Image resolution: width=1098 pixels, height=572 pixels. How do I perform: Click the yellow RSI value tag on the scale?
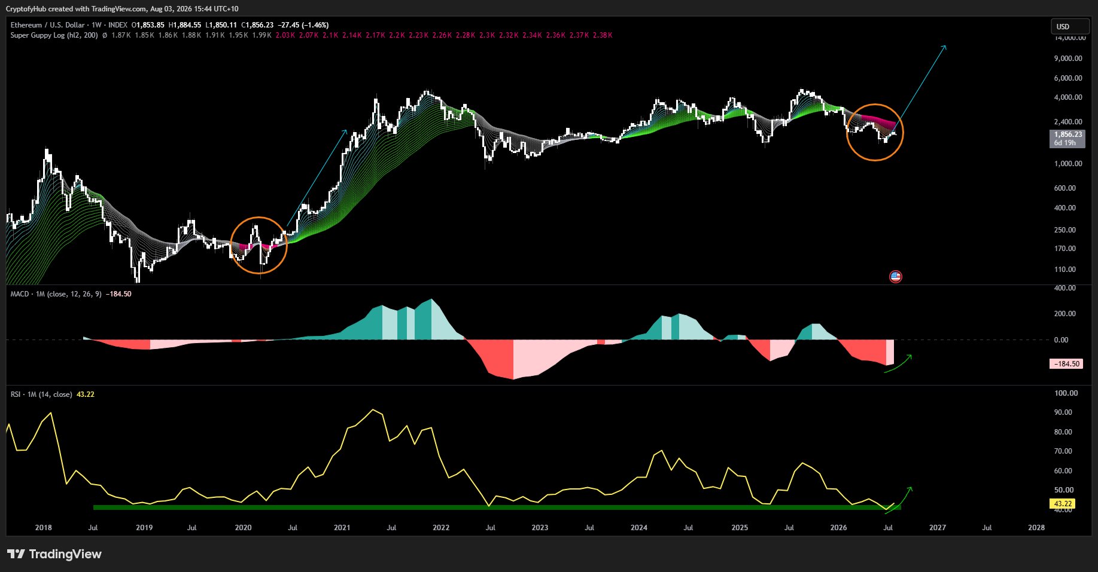click(1063, 504)
